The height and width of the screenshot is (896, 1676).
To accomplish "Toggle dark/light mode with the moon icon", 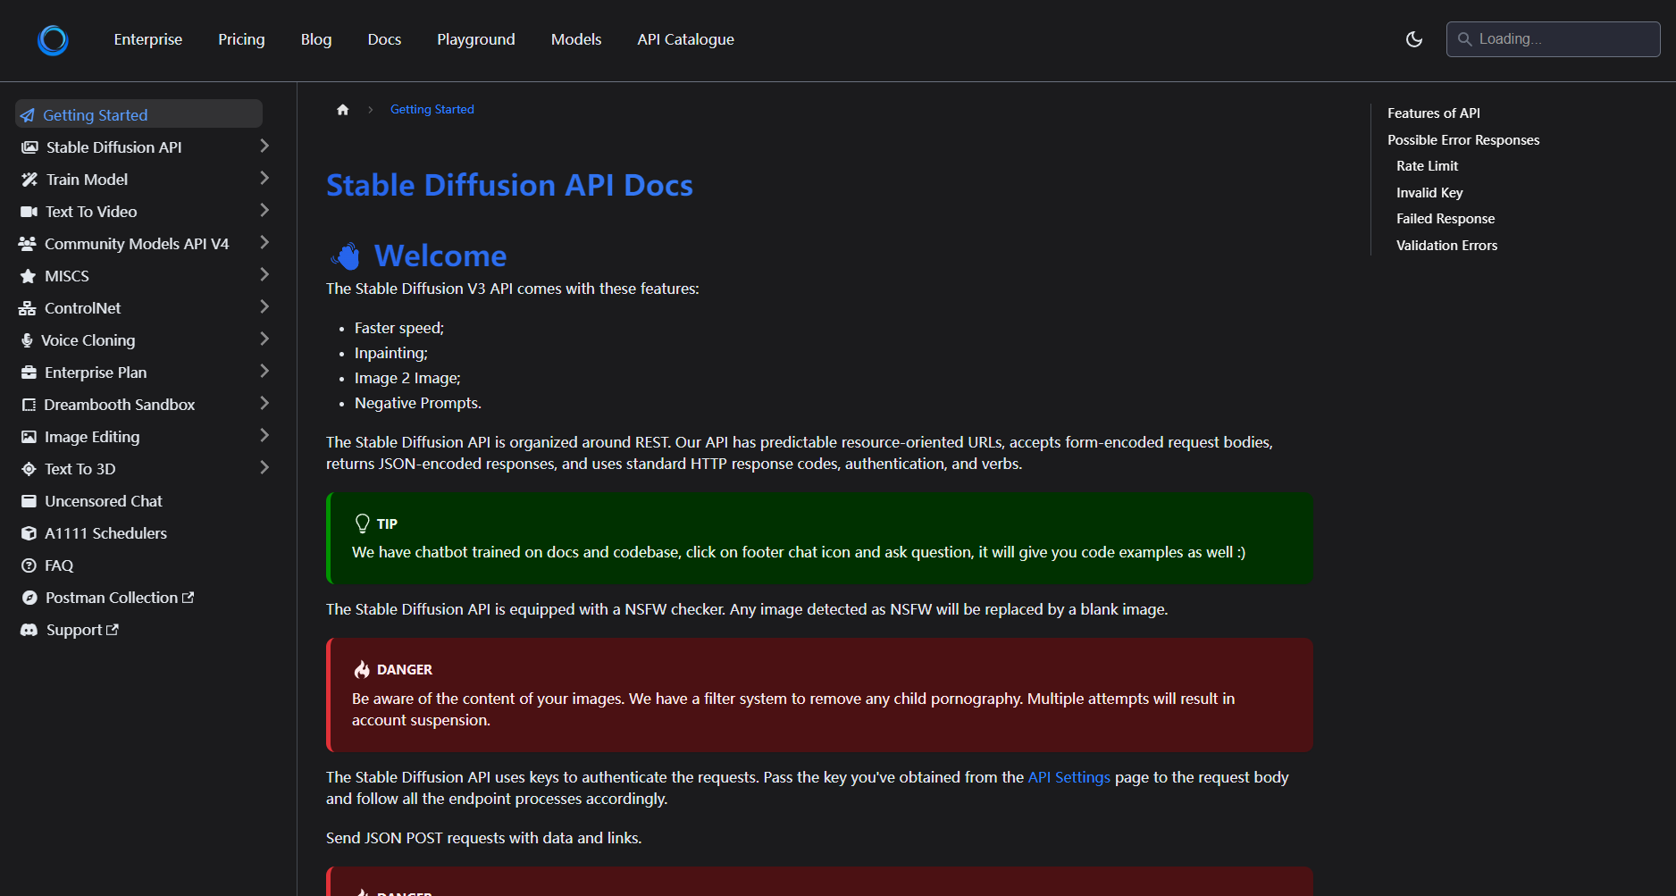I will pos(1413,39).
